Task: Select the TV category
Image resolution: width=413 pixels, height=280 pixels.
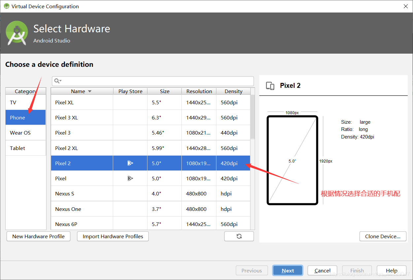Action: click(x=26, y=102)
